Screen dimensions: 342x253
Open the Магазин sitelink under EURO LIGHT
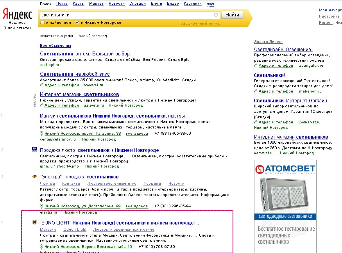[x=48, y=230]
